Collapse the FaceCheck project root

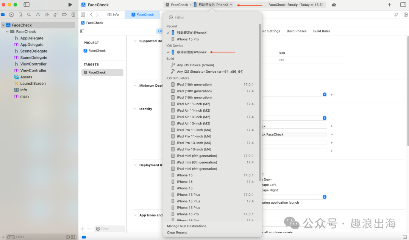coord(3,25)
